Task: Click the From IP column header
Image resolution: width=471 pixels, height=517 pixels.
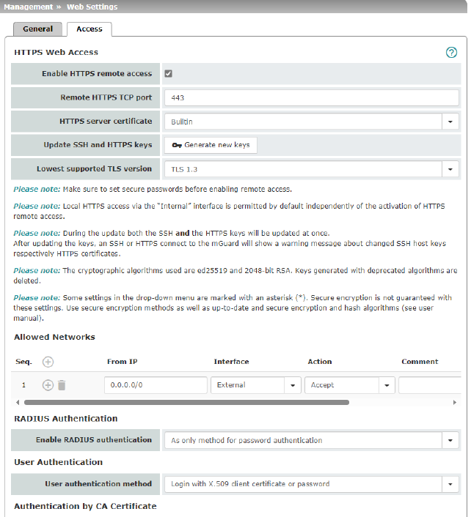Action: 123,362
